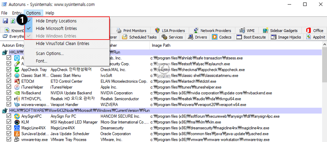Click the 'MSI Keyboard LED Manager' description
Screen dimensions: 327x142
click(x=74, y=122)
